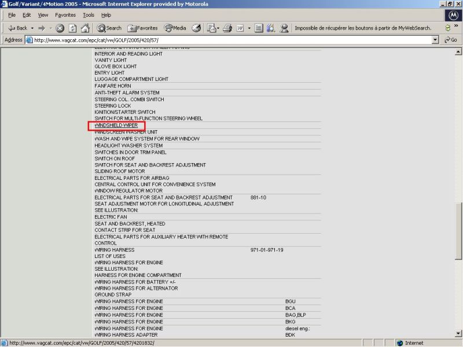Open the Media toolbar button
The width and height of the screenshot is (463, 347).
[175, 28]
